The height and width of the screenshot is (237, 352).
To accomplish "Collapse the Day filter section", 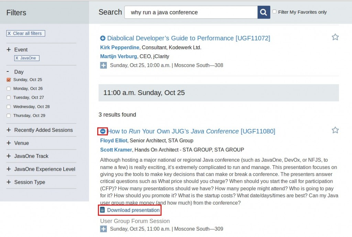I will tap(8, 71).
